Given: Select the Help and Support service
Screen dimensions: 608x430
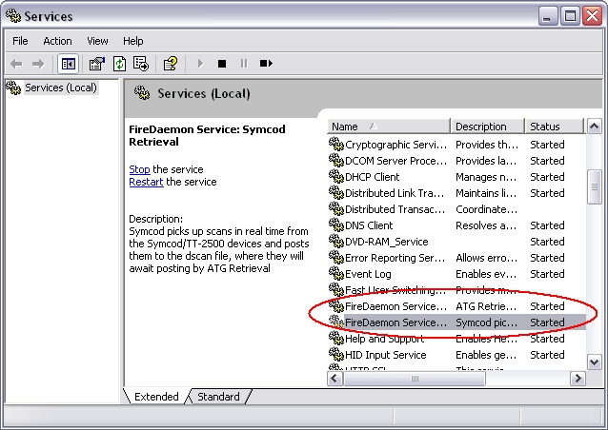Looking at the screenshot, I should coord(456,339).
